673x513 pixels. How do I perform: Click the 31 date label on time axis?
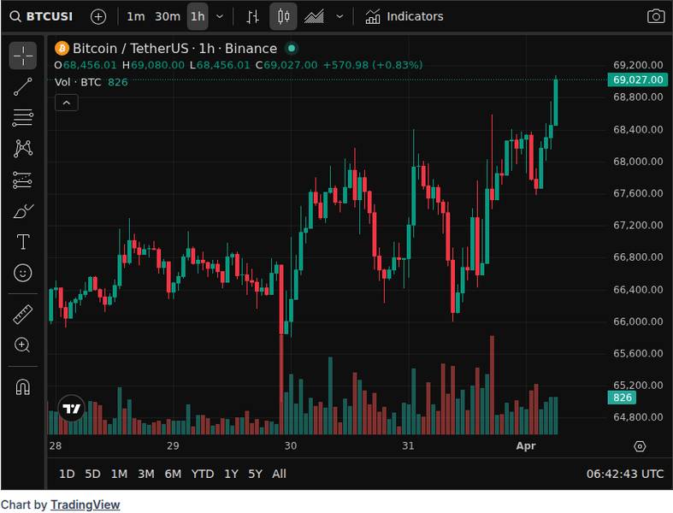pos(408,446)
